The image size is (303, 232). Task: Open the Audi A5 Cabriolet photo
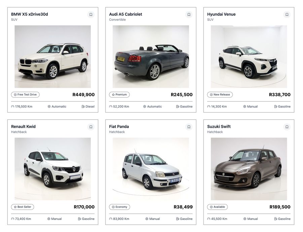(x=151, y=56)
